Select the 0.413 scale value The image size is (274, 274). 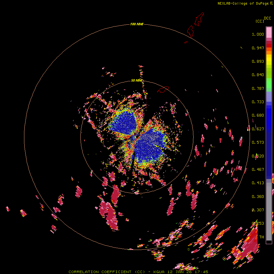pyautogui.click(x=258, y=183)
